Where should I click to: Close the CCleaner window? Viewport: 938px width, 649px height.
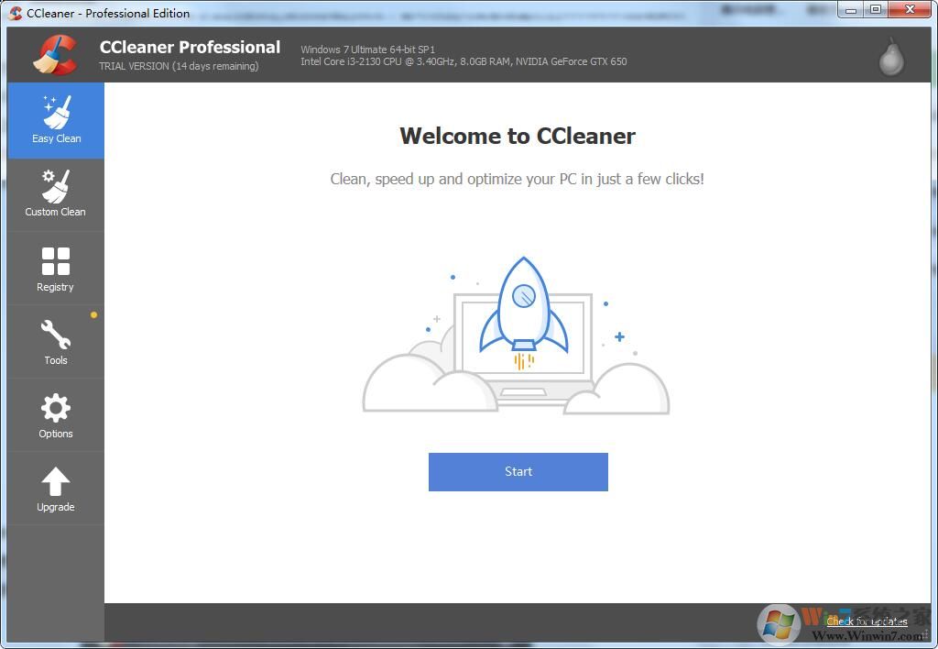pyautogui.click(x=908, y=9)
